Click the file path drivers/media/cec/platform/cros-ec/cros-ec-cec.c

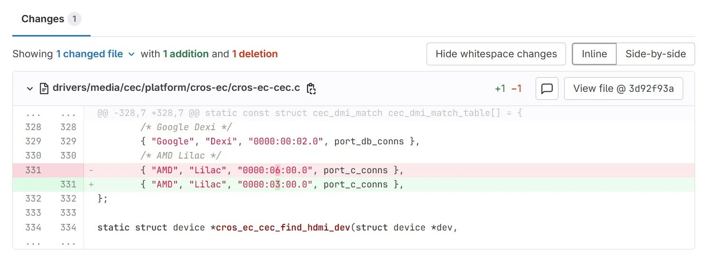[x=176, y=89]
